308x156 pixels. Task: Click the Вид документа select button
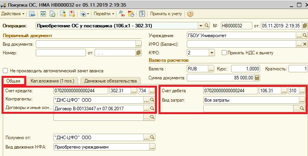point(139,44)
